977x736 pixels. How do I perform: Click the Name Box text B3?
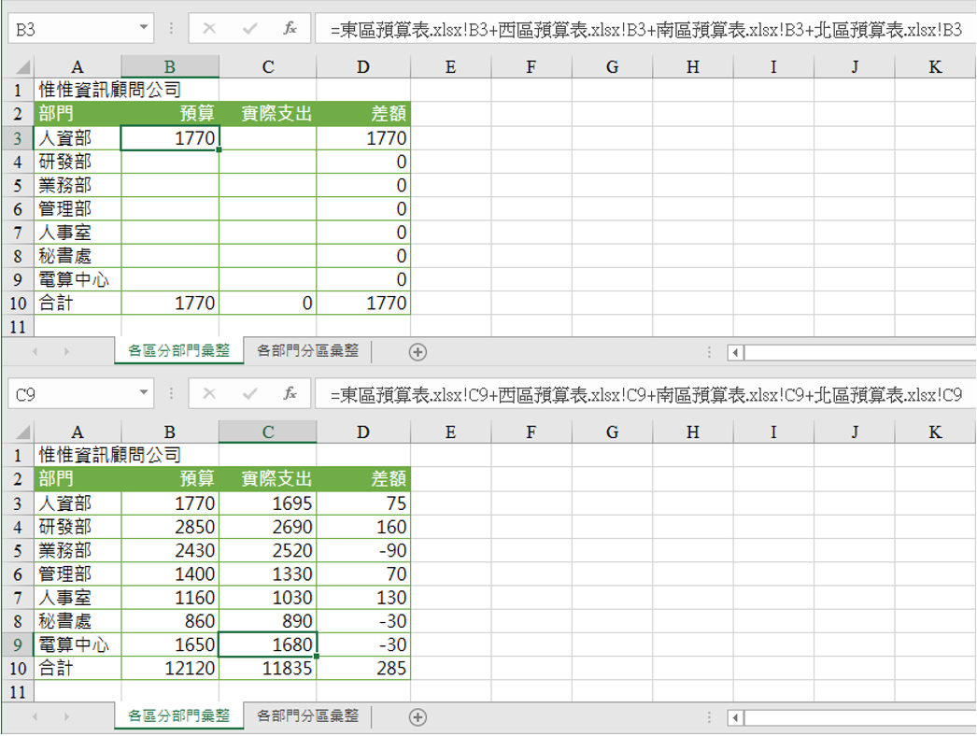(x=25, y=29)
